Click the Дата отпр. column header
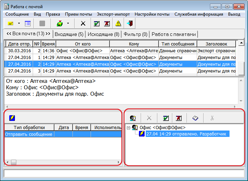248x181 pixels. [x=20, y=44]
